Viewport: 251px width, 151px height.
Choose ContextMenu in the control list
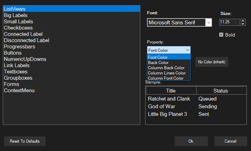pyautogui.click(x=19, y=90)
